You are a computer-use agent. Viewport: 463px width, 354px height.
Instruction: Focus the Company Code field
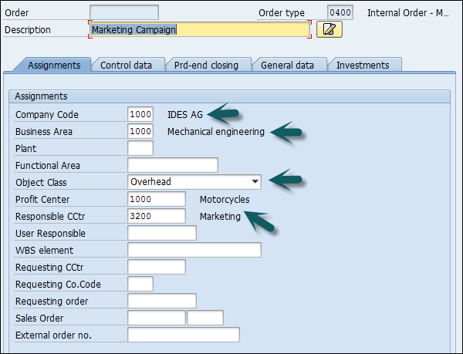[140, 114]
